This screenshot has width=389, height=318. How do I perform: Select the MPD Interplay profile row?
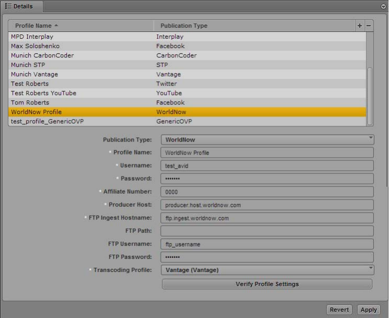(x=187, y=37)
